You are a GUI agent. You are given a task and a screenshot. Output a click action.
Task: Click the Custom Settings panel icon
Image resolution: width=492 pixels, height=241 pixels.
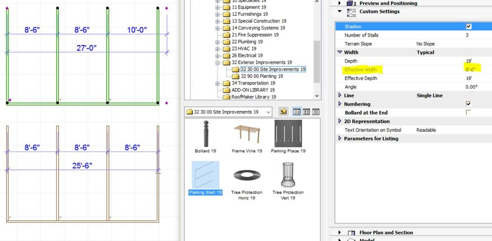(x=351, y=12)
